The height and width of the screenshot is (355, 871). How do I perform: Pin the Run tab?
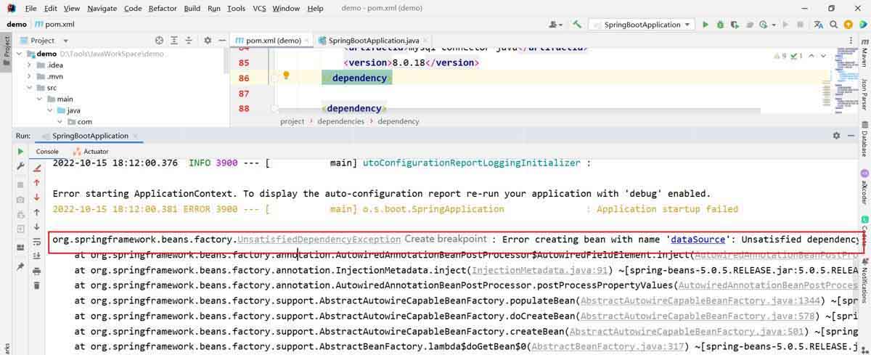pos(20,267)
